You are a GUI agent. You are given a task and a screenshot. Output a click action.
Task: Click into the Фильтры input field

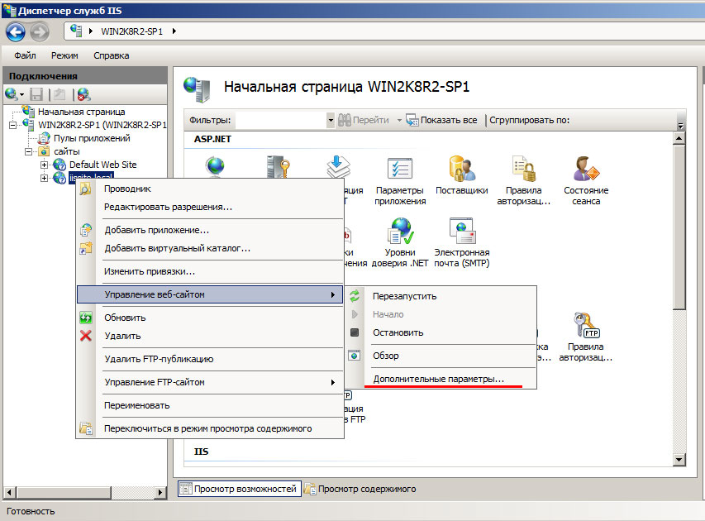point(281,120)
